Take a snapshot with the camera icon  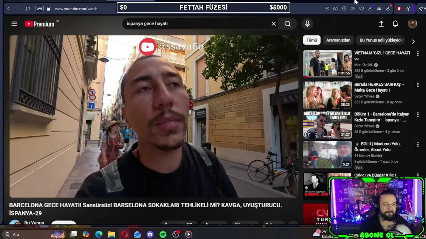click(x=335, y=9)
